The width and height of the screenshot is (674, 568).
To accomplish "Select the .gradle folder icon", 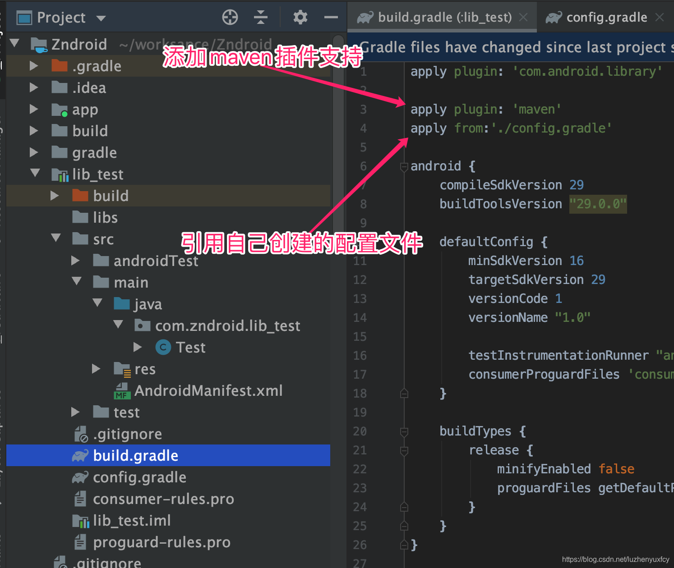I will tap(60, 66).
